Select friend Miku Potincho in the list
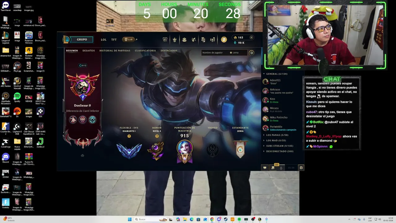Image resolution: width=396 pixels, height=223 pixels. pyautogui.click(x=282, y=119)
